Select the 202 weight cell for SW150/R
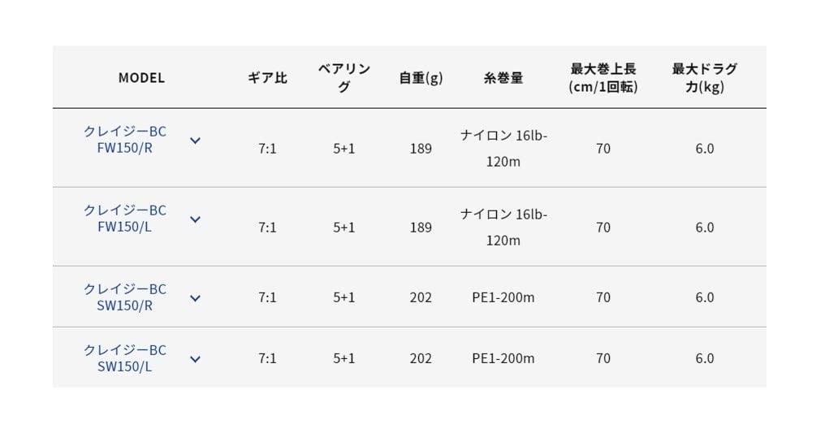 pos(421,297)
